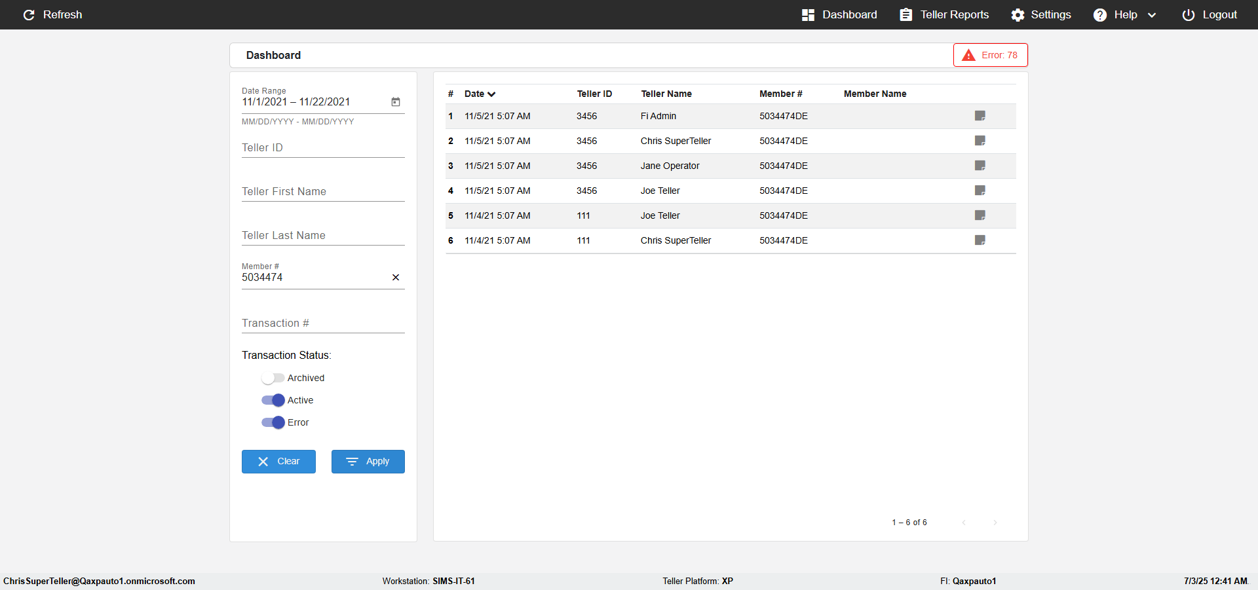Screen dimensions: 1258x590
Task: Go to previous page of results
Action: (964, 523)
